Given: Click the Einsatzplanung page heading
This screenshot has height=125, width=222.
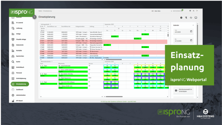Looking at the screenshot, I should 47,17.
